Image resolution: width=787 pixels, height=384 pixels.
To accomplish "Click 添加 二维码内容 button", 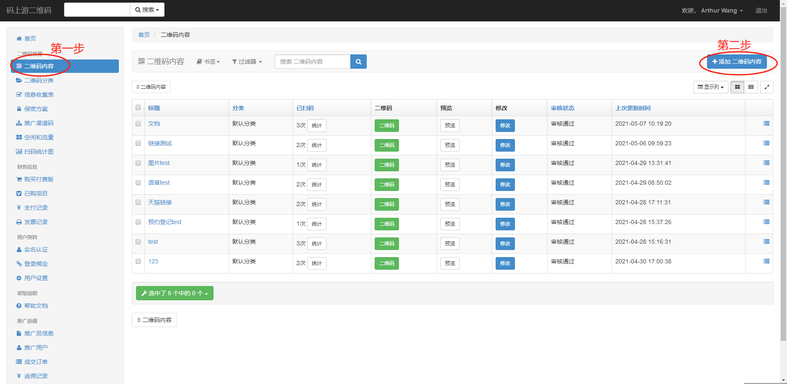I will tap(737, 62).
